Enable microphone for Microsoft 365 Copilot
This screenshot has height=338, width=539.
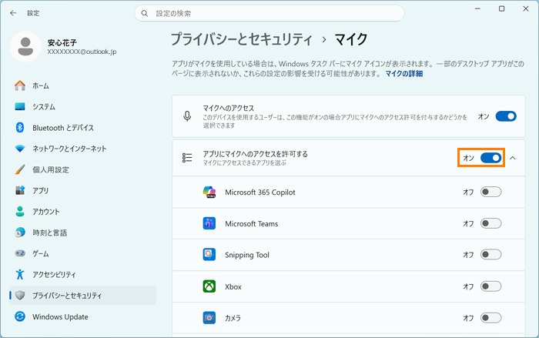pos(491,192)
